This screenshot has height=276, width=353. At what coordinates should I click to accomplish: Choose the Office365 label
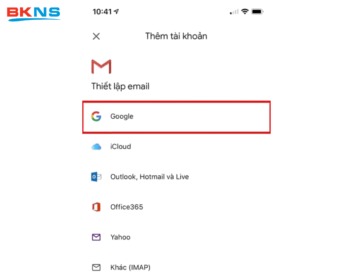(127, 207)
